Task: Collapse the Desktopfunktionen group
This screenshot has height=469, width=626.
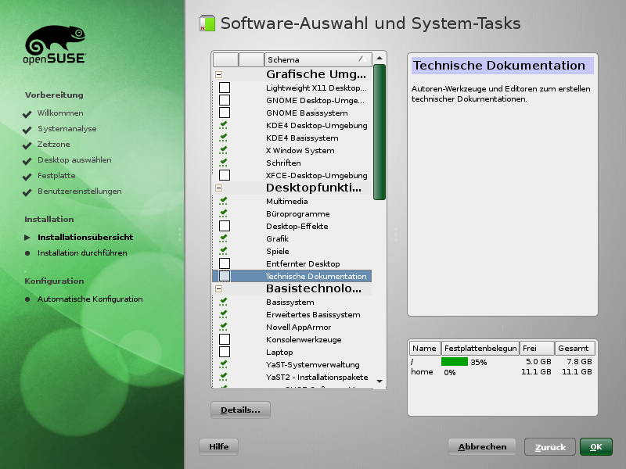Action: pos(219,188)
